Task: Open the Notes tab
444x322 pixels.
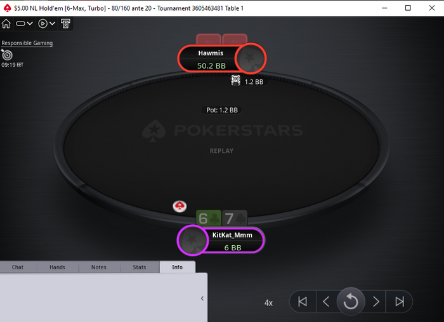Action: (x=99, y=267)
